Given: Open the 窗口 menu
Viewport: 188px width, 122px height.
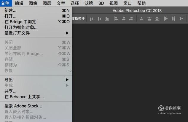Looking at the screenshot, I should (128, 3).
